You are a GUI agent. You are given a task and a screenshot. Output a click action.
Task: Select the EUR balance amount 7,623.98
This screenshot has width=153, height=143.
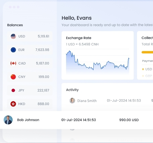click(42, 50)
